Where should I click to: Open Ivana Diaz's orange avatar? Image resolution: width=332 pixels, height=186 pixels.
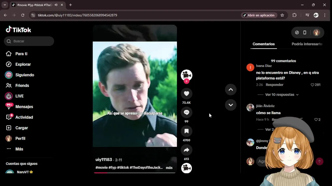click(x=250, y=68)
